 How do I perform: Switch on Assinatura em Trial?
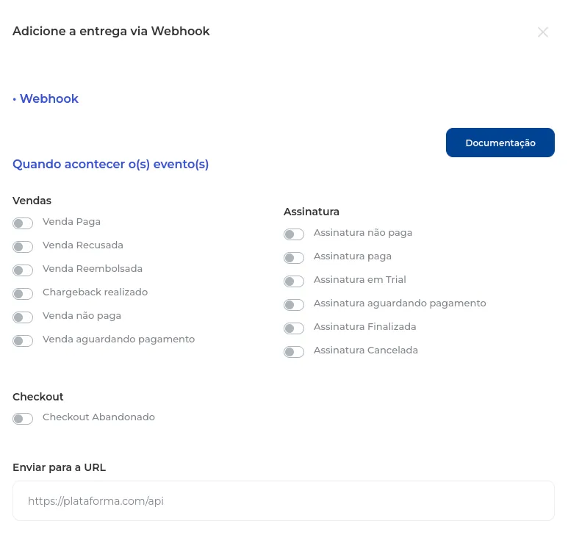[294, 281]
